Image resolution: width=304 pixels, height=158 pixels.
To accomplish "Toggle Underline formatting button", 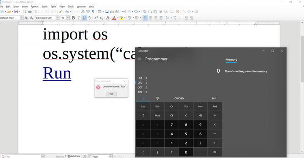I will tap(84, 18).
